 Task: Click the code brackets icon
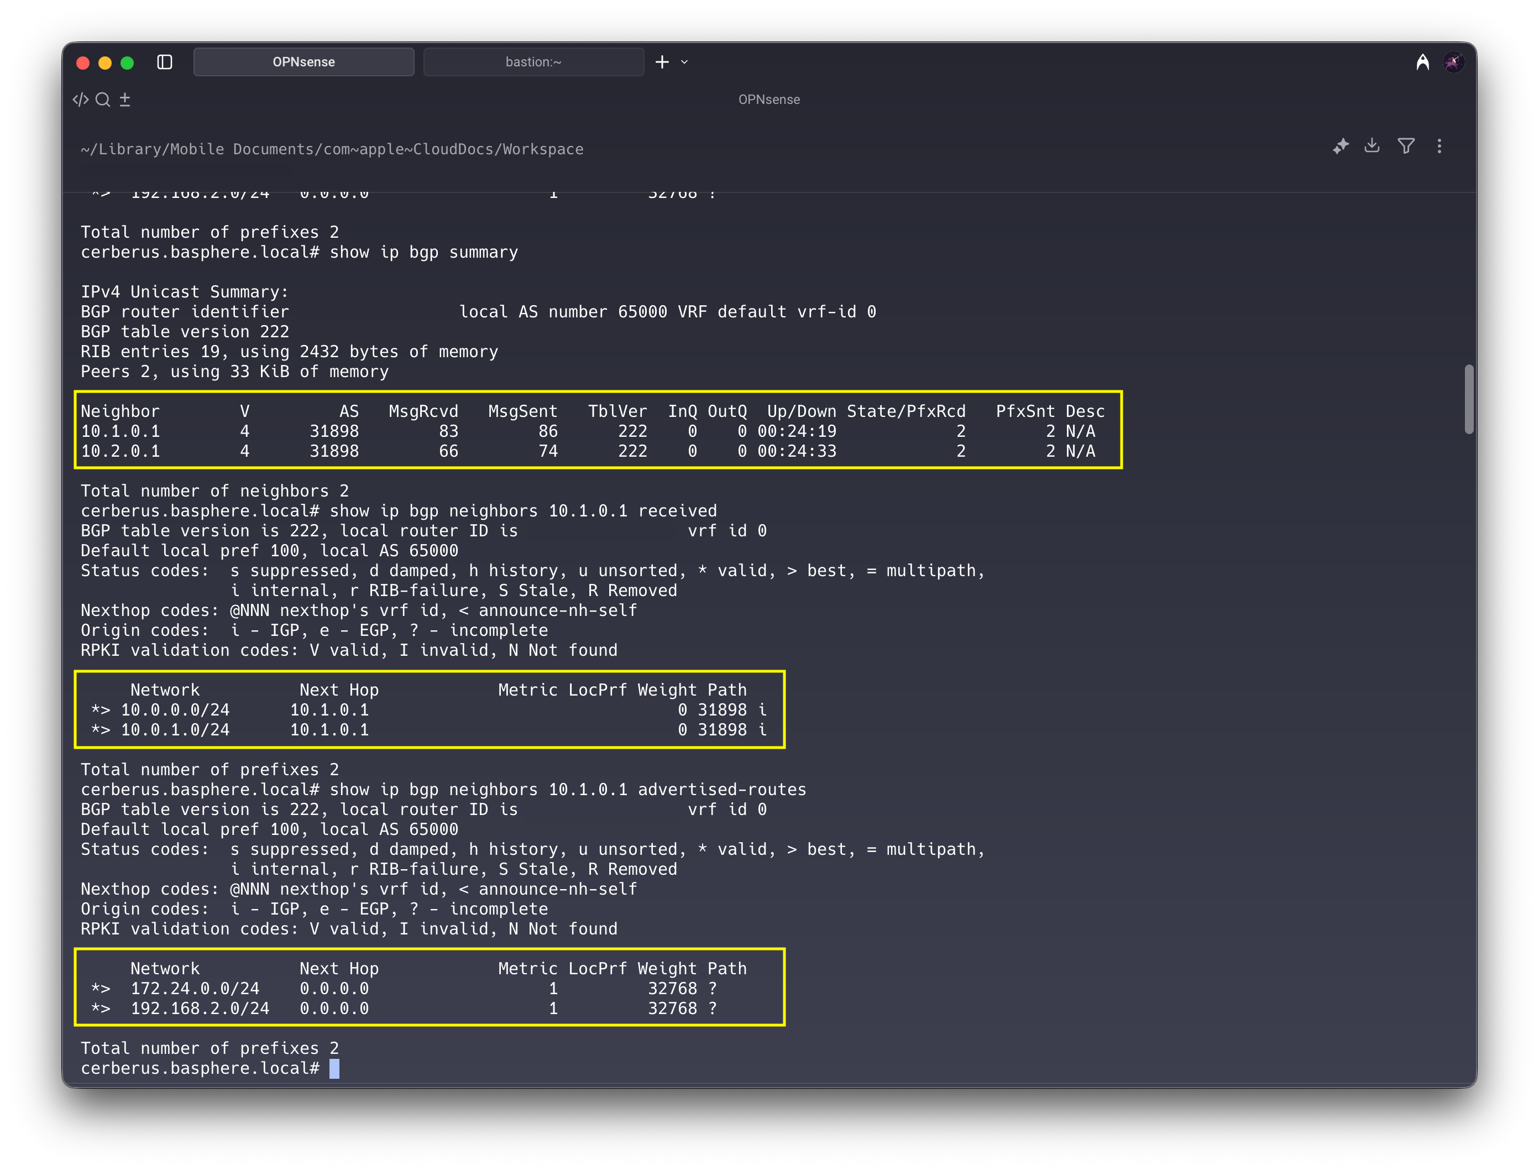(x=81, y=100)
